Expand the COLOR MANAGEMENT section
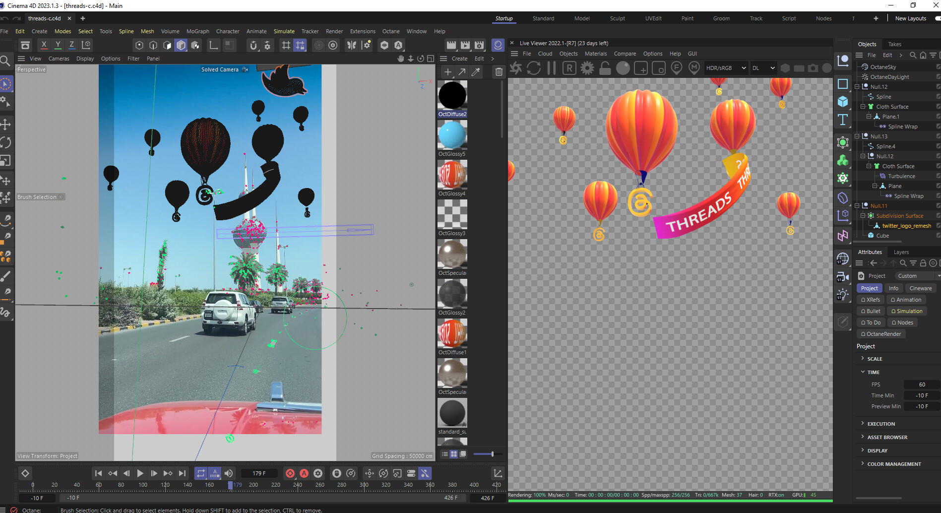This screenshot has height=513, width=941. [x=894, y=464]
